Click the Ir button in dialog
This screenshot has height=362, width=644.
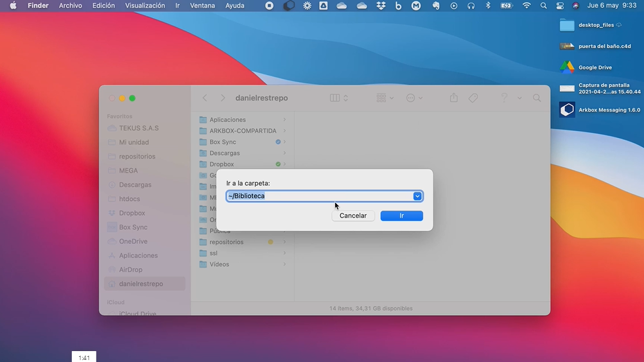click(x=401, y=216)
